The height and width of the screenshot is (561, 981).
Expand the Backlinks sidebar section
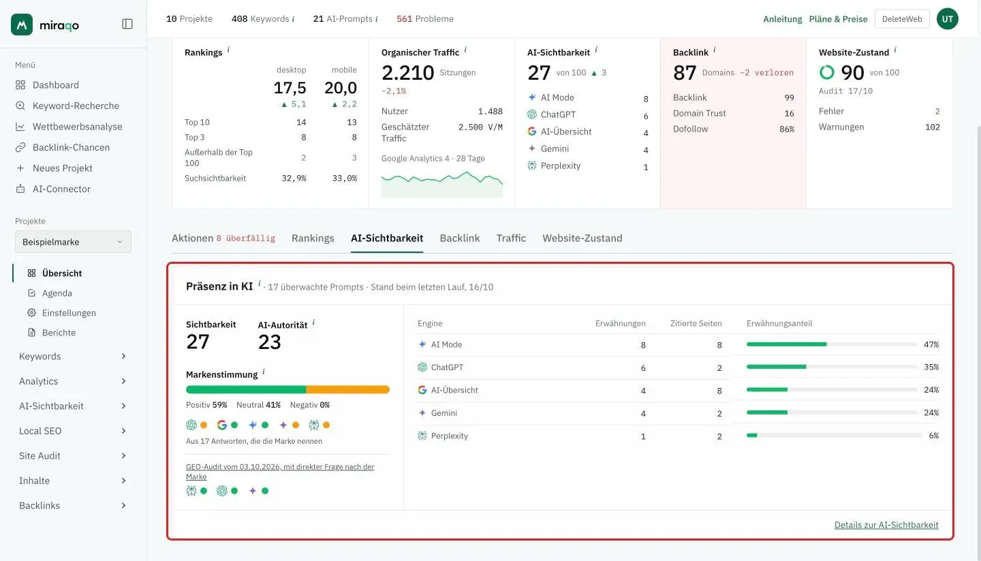coord(73,506)
